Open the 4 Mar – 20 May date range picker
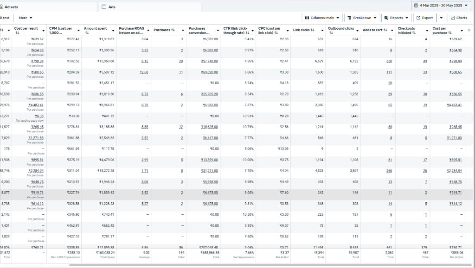Screen dimensions: 475x268 (x=440, y=6)
